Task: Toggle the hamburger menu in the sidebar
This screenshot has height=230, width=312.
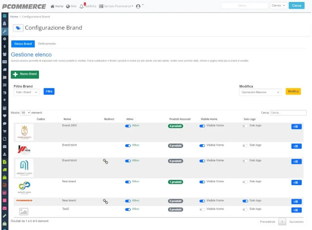Action: pos(4,16)
